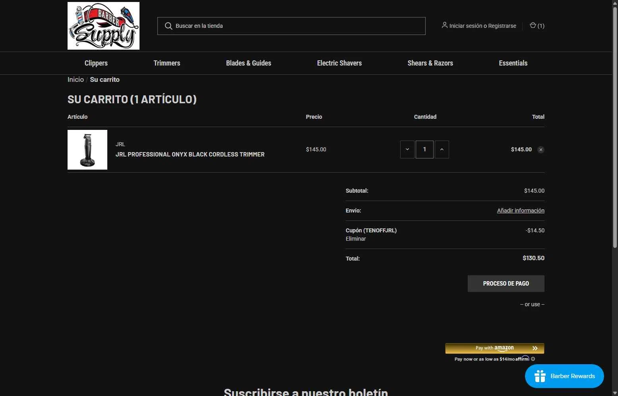Open the Essentials menu
Image resolution: width=618 pixels, height=396 pixels.
tap(513, 63)
